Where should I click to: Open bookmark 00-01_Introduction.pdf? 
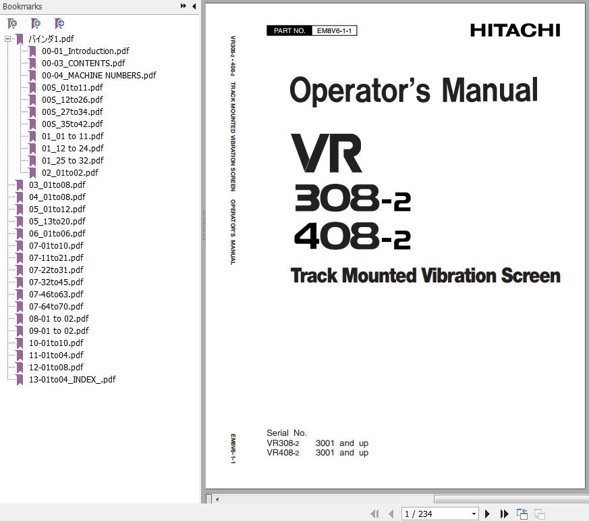85,51
